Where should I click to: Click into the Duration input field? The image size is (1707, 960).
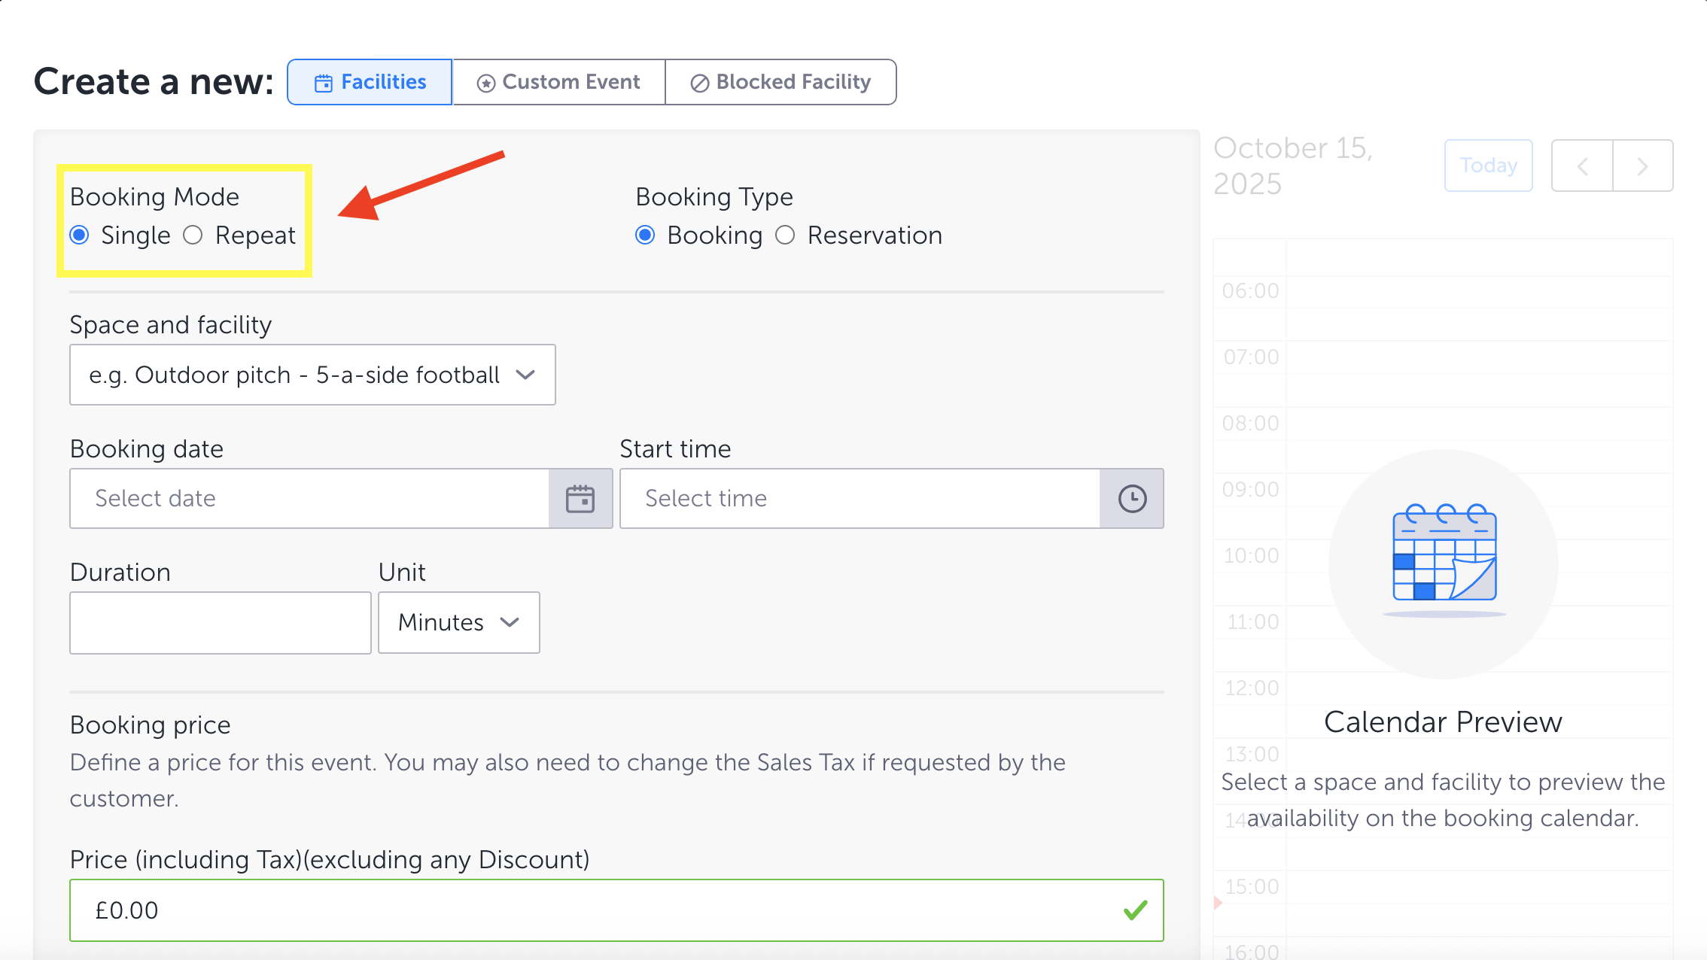click(220, 622)
